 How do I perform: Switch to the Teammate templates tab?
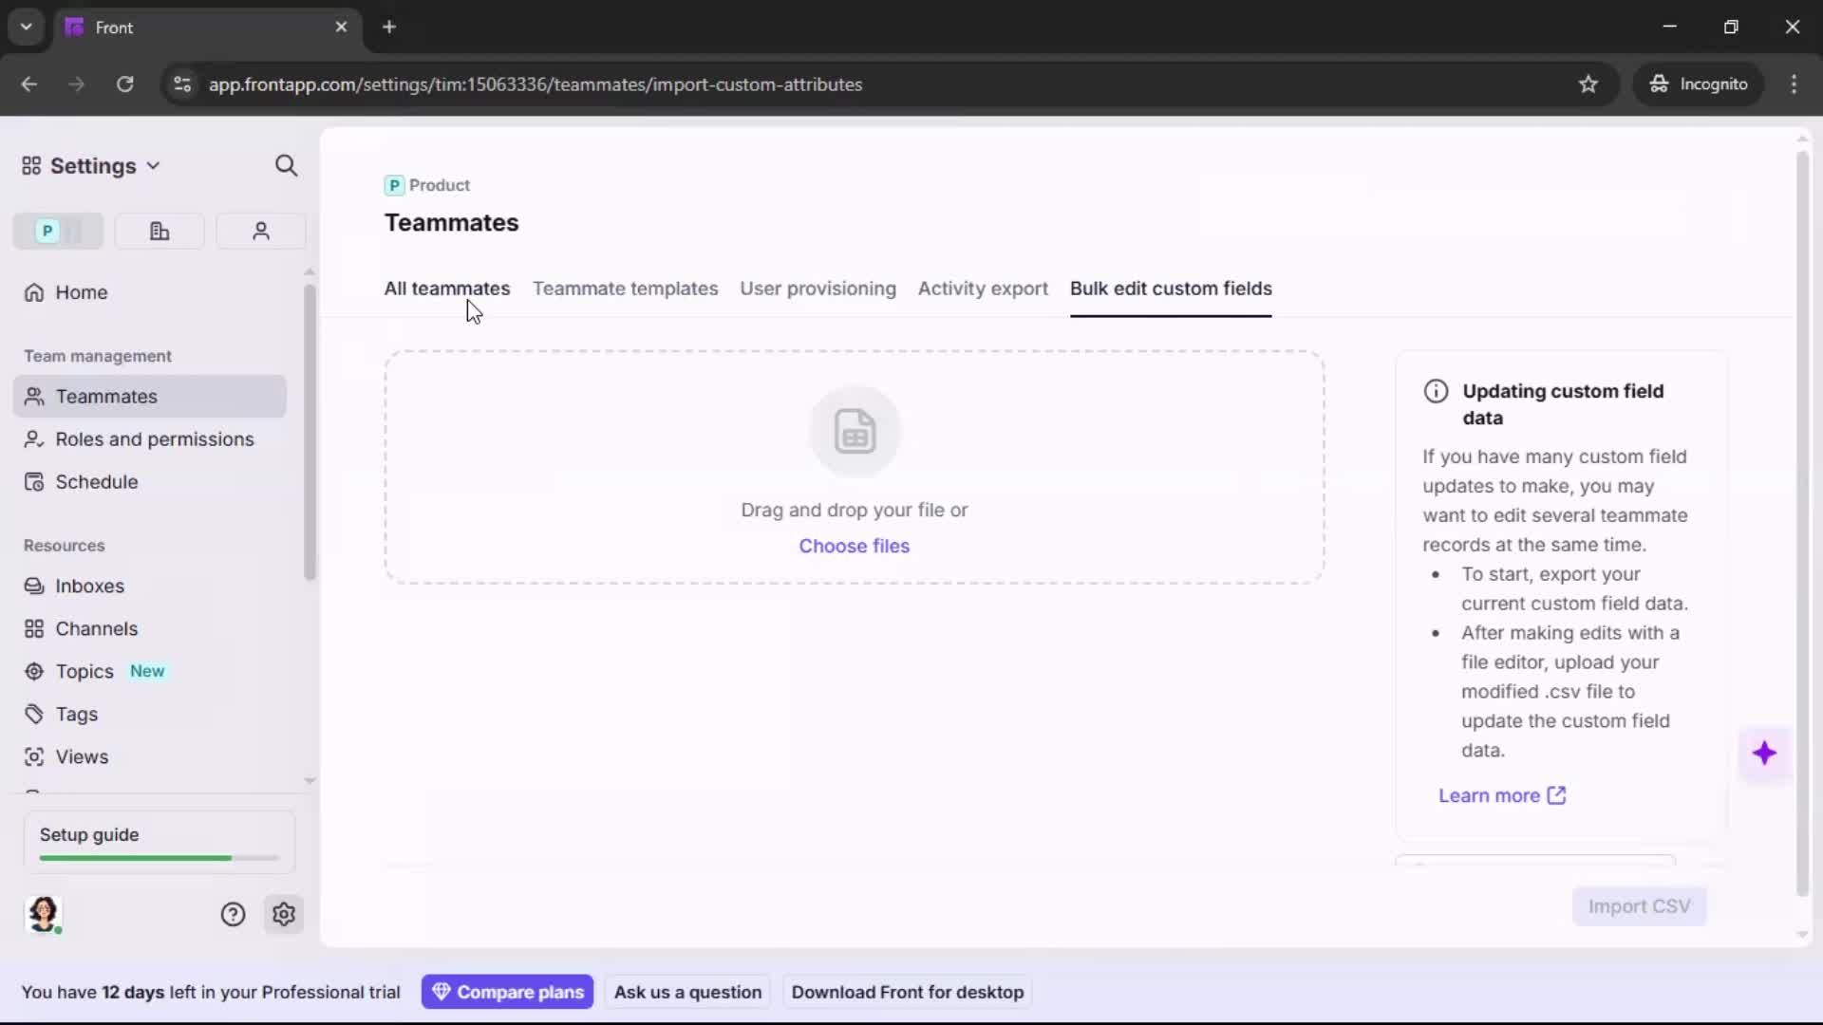coord(625,289)
